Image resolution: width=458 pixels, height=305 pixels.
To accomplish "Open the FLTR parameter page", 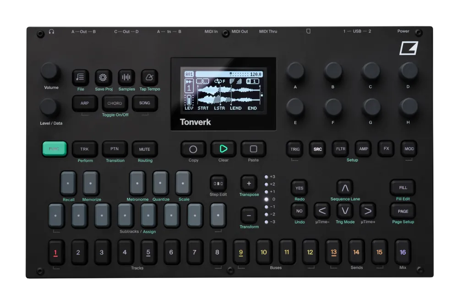I will [x=341, y=149].
